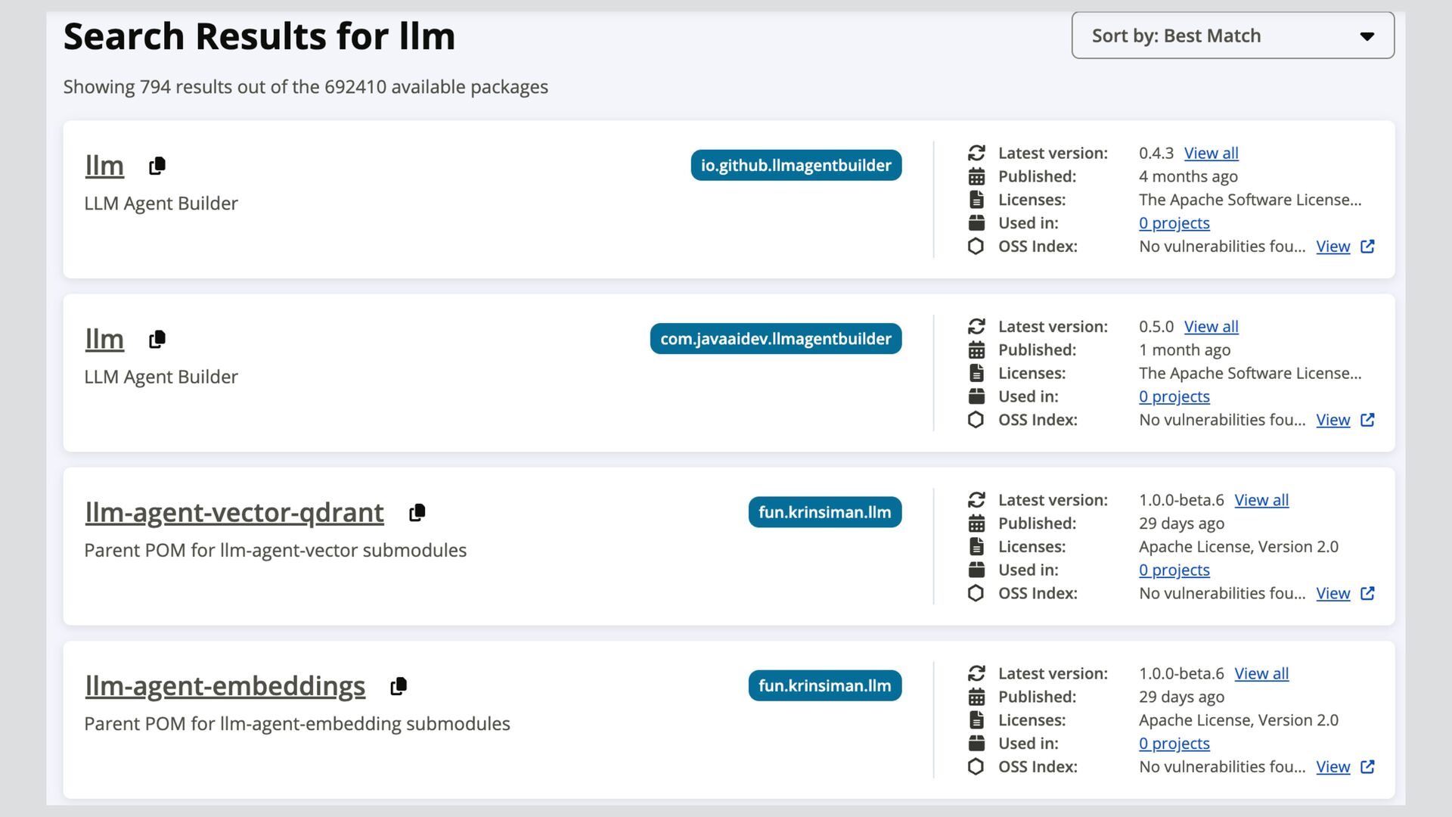This screenshot has width=1452, height=817.
Task: Click fun.krinsiman.llm badge on llm-agent-vector-qdrant
Action: [x=824, y=512]
